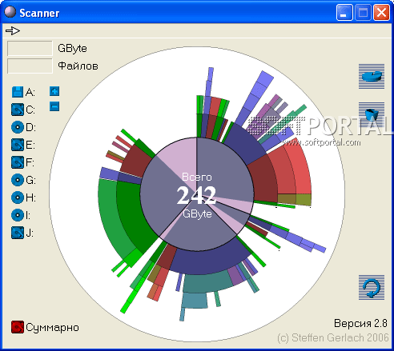394x351 pixels.
Task: Select the E: hard drive icon
Action: 18,145
